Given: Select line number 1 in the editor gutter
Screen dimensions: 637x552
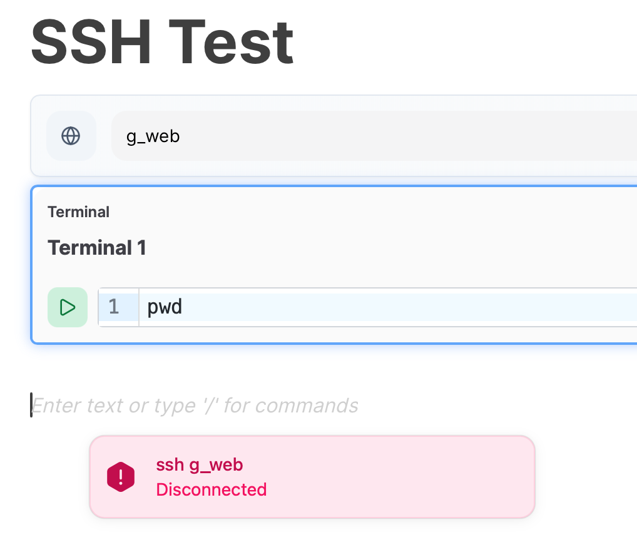Looking at the screenshot, I should point(114,307).
